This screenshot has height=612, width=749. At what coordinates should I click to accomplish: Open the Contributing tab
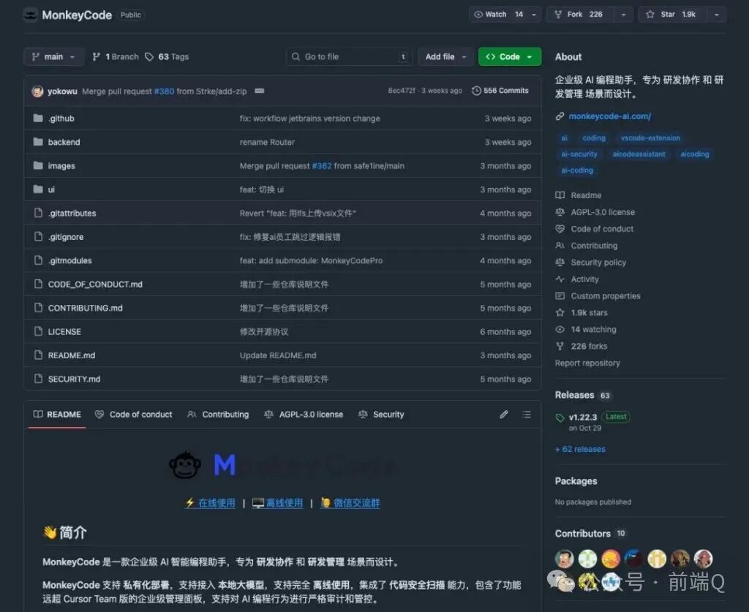(x=225, y=415)
